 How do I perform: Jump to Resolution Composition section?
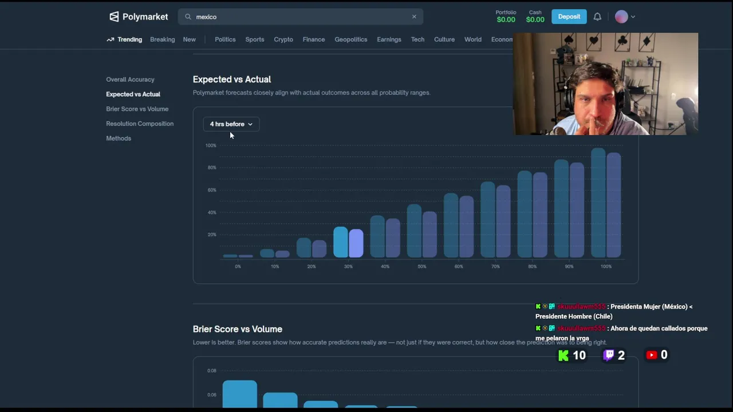140,124
